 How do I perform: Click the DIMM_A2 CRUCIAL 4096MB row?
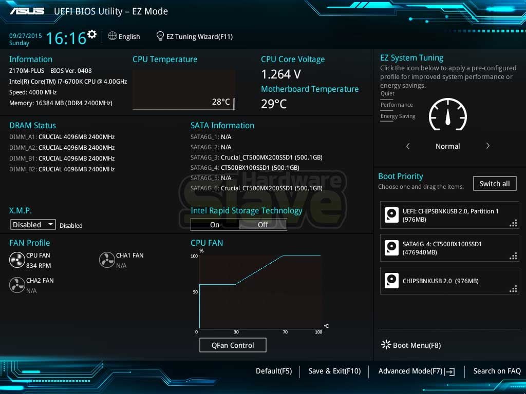(x=62, y=147)
